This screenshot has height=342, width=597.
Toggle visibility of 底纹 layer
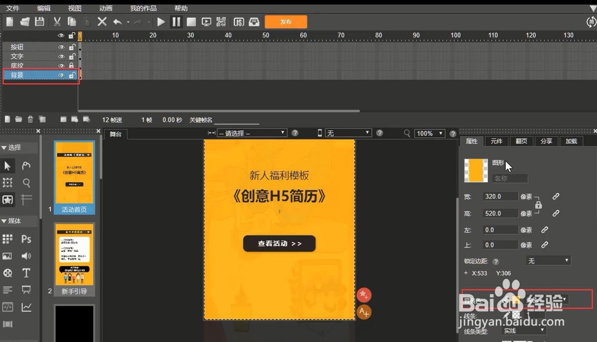(x=61, y=66)
